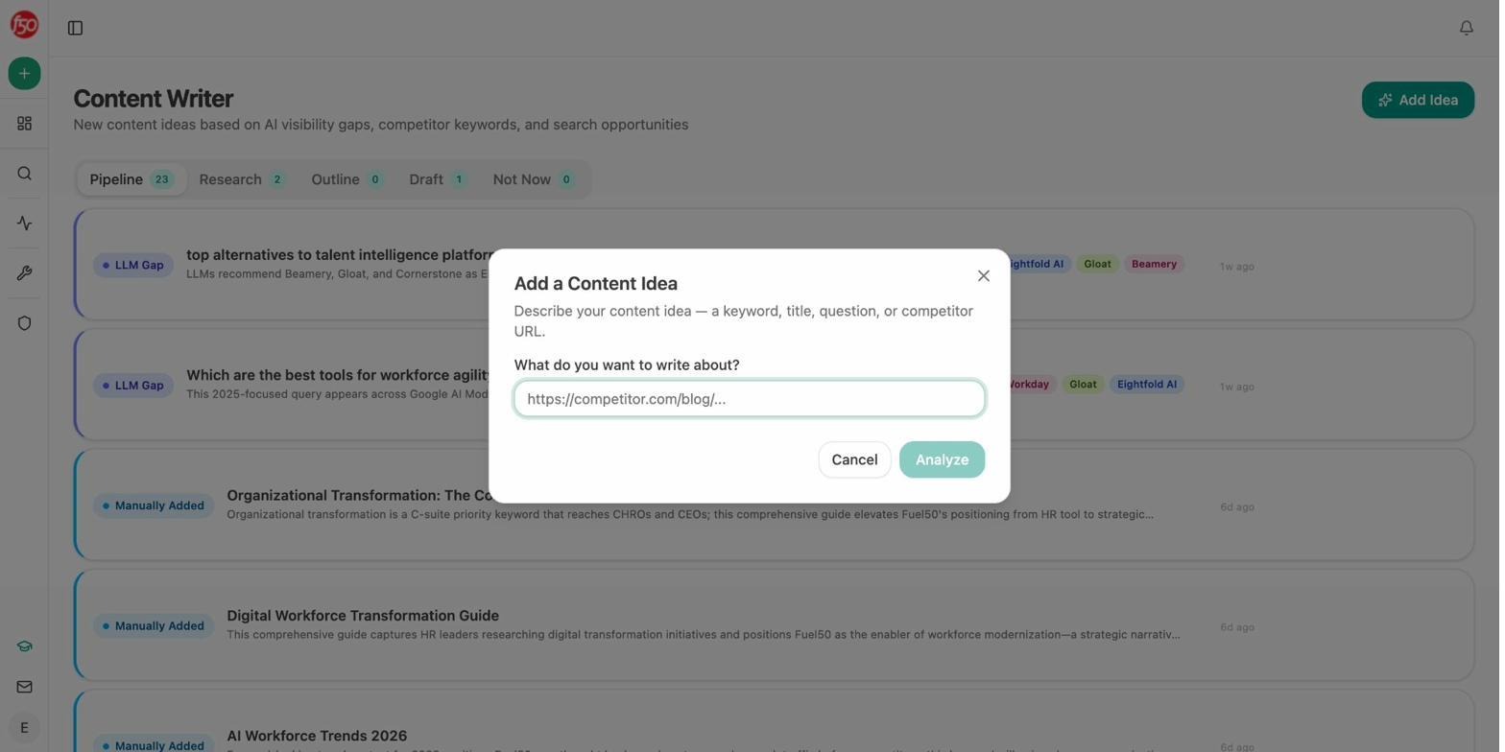Screen dimensions: 1505x752
Task: Click the shield icon in the sidebar
Action: [x=23, y=323]
